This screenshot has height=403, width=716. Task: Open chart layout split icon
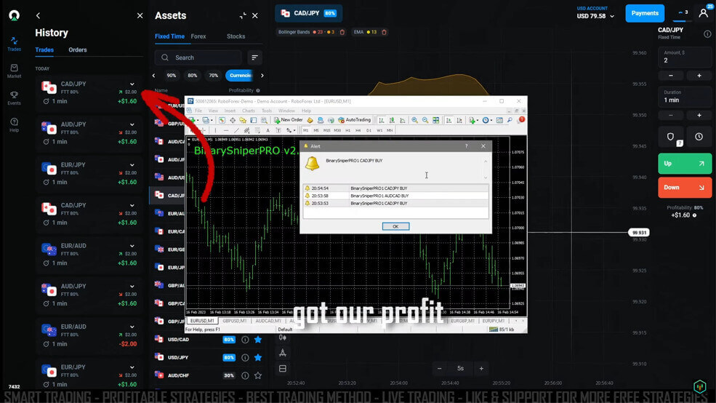click(283, 368)
